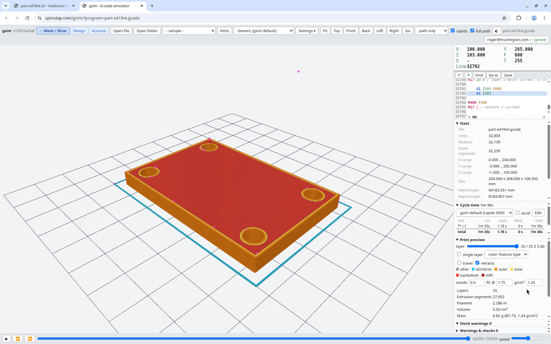Show travel moves checkbox
This screenshot has height=344, width=551.
pyautogui.click(x=459, y=263)
